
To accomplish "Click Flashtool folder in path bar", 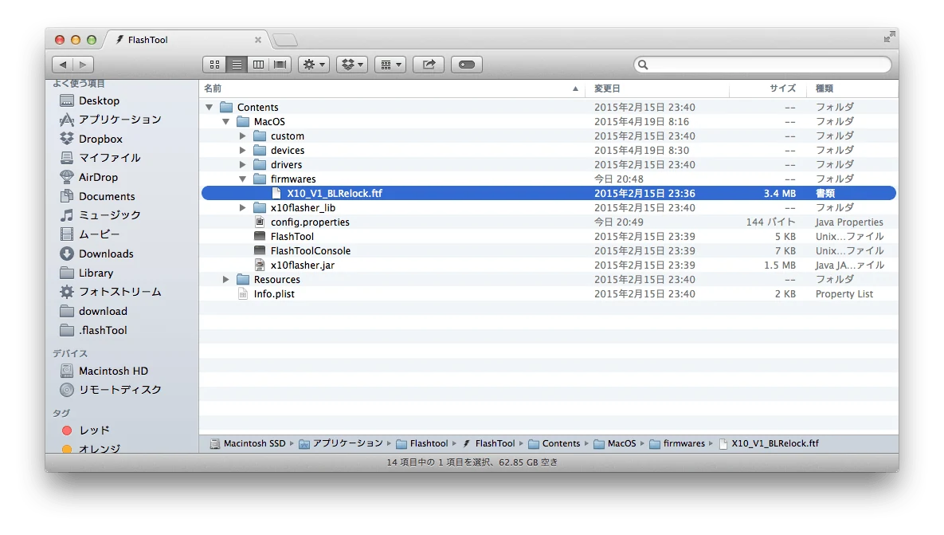I will tap(422, 443).
